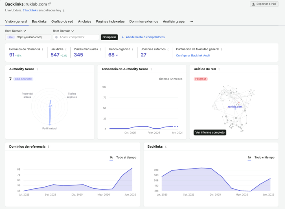
Task: Open the more tabs ellipsis menu
Action: (191, 22)
